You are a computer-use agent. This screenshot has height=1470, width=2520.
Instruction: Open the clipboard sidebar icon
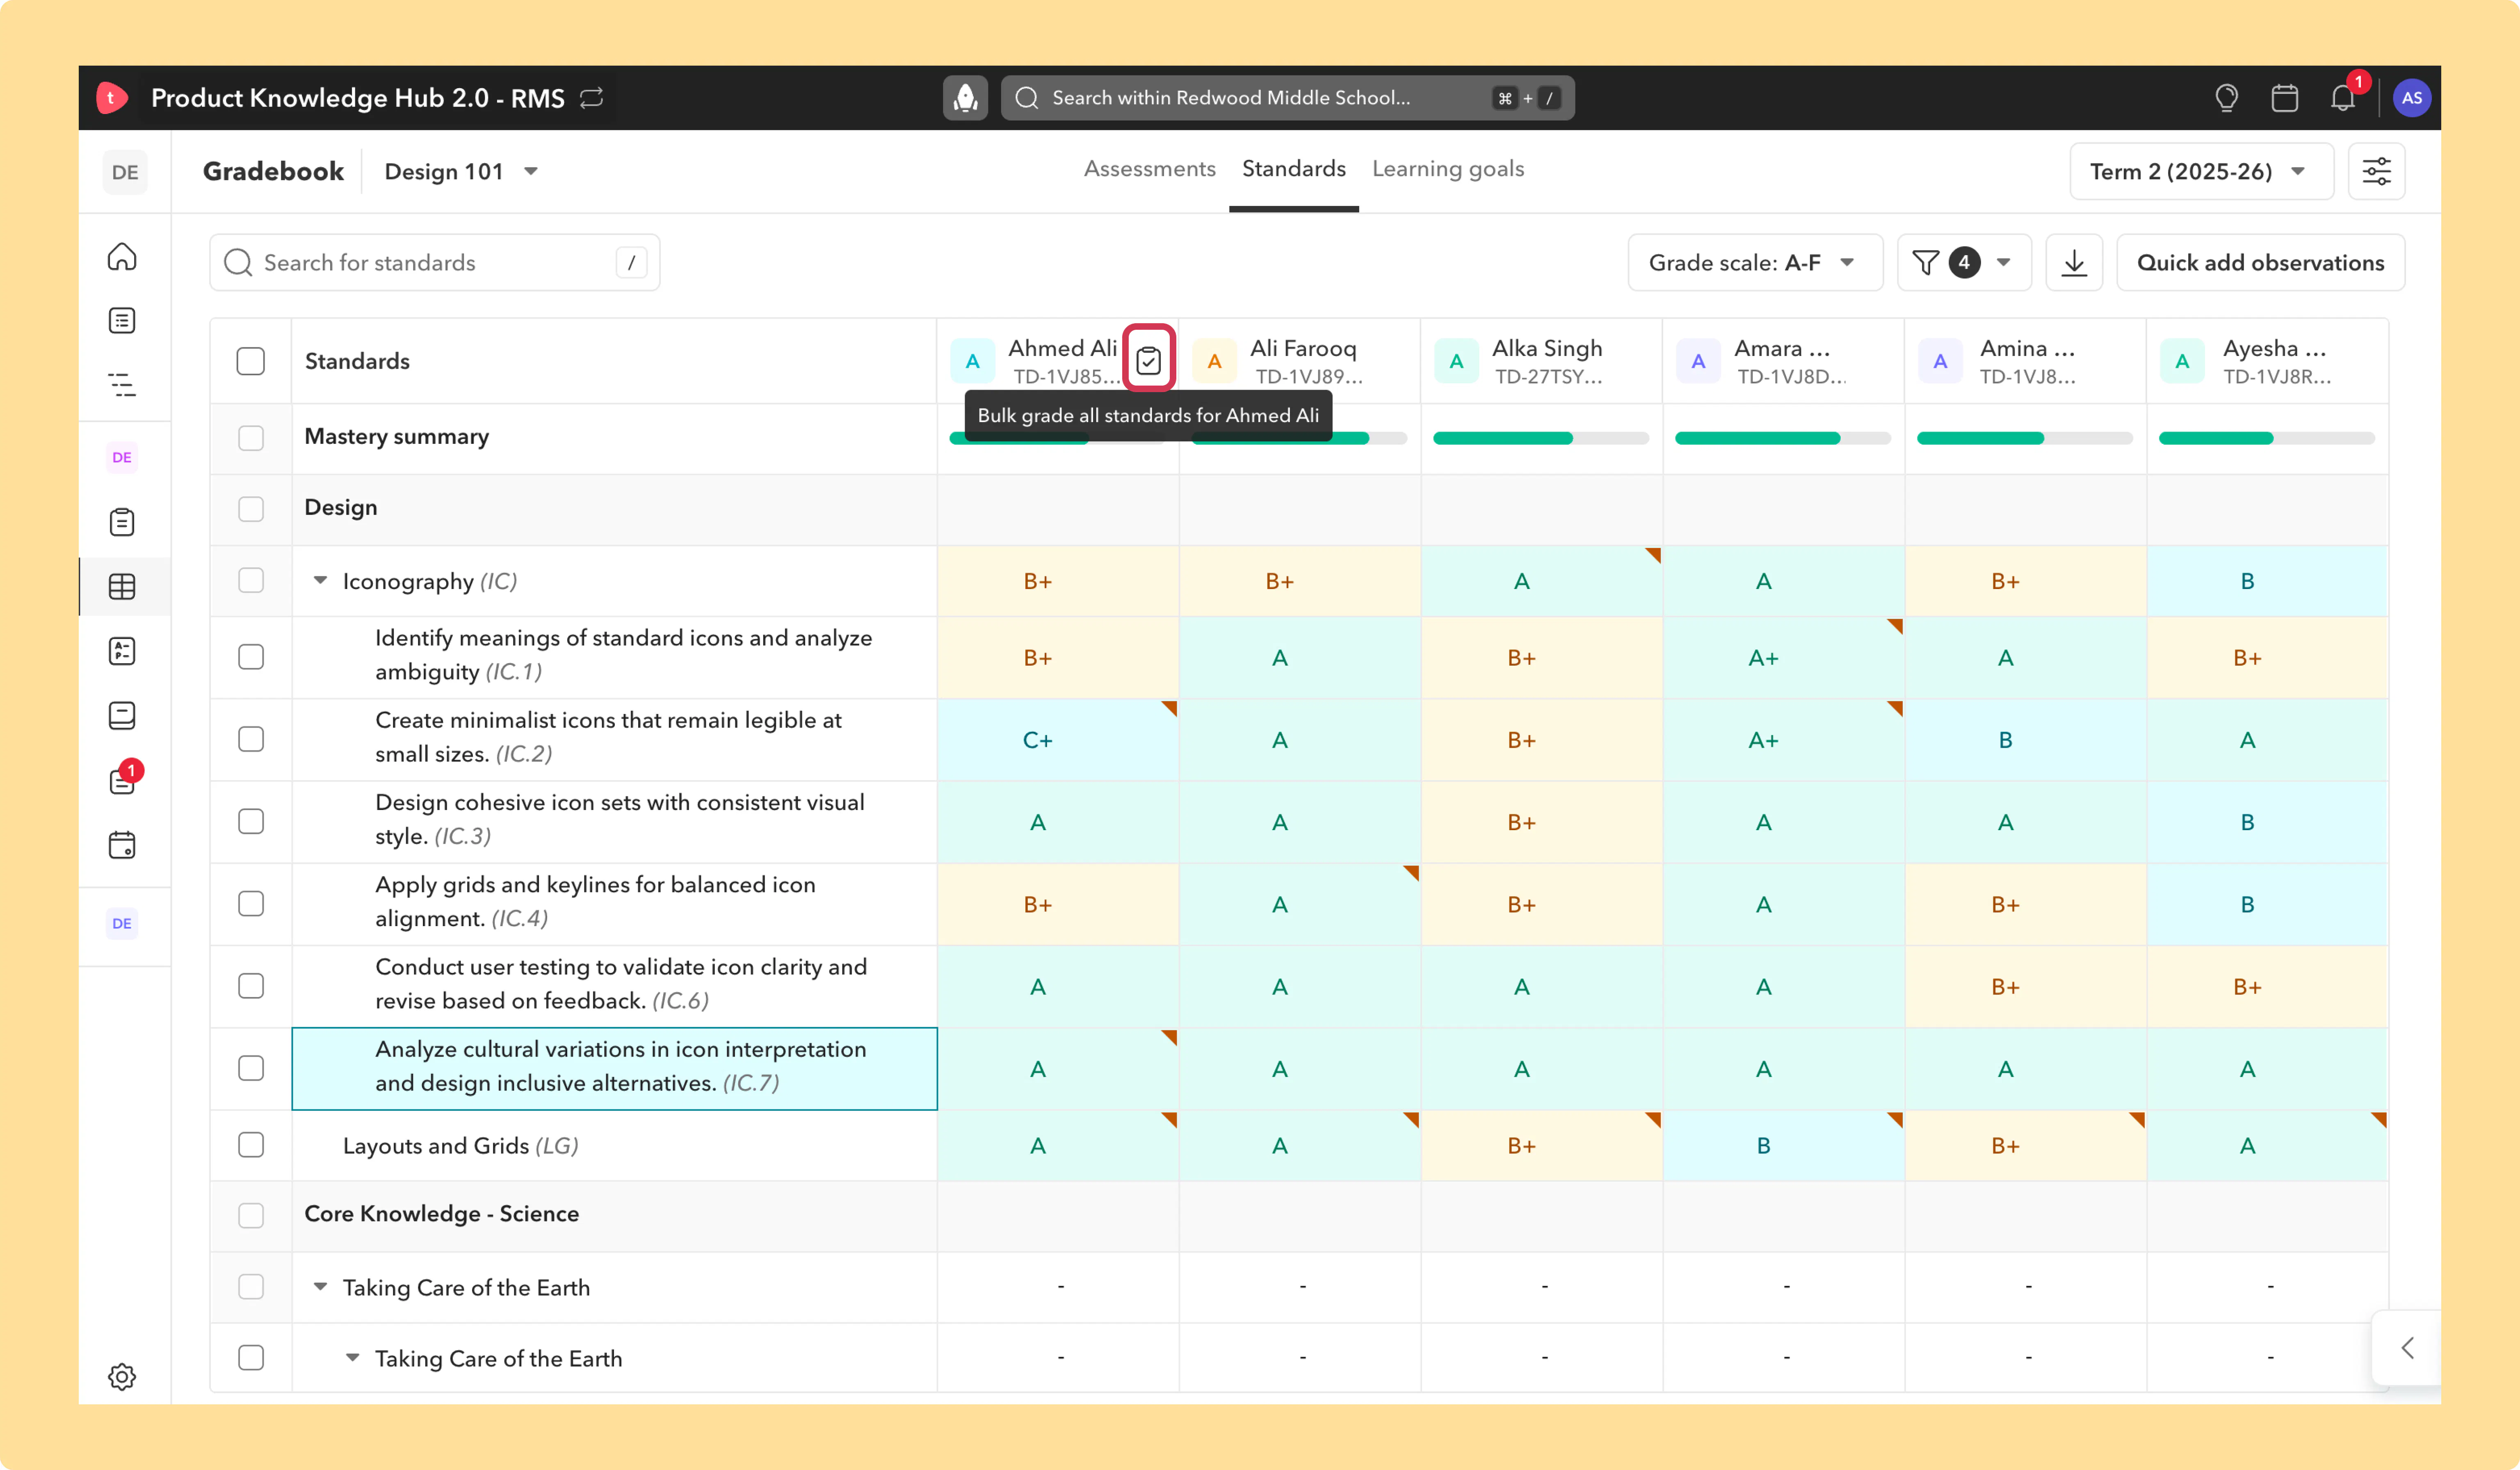122,522
